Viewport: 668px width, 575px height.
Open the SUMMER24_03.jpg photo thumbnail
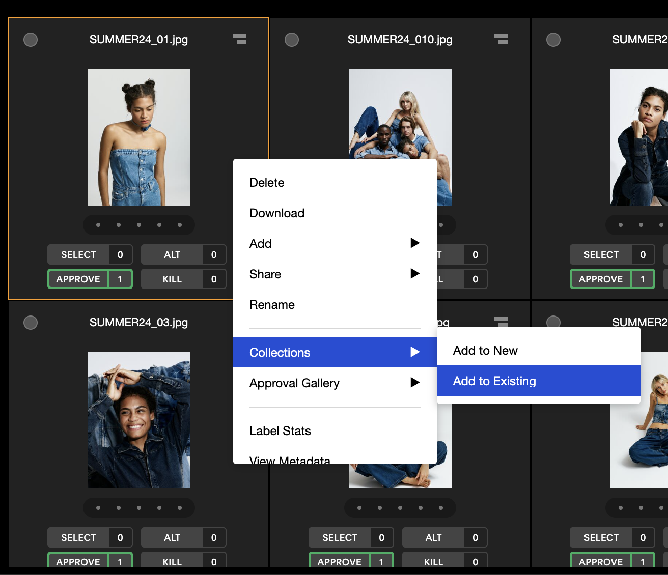click(138, 420)
